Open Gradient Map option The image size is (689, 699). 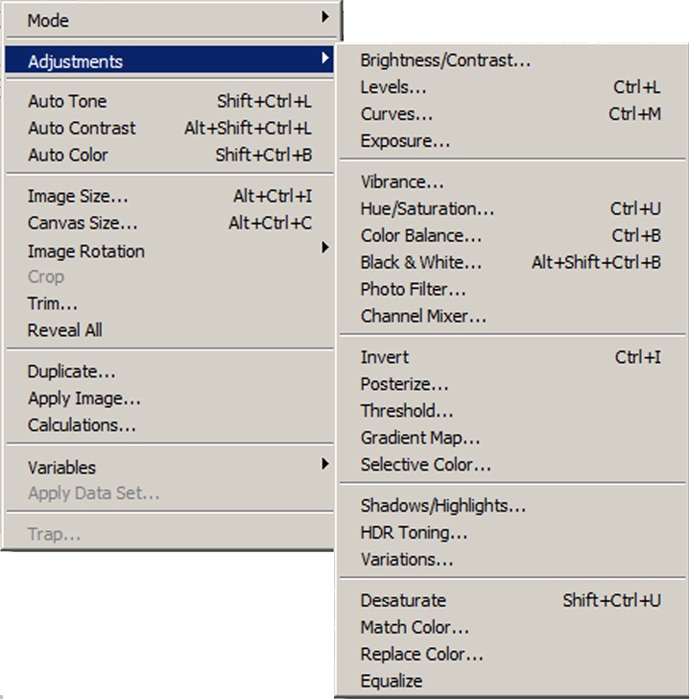420,438
